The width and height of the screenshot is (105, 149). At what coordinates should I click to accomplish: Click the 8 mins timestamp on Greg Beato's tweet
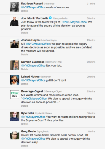pyautogui.click(x=92, y=132)
